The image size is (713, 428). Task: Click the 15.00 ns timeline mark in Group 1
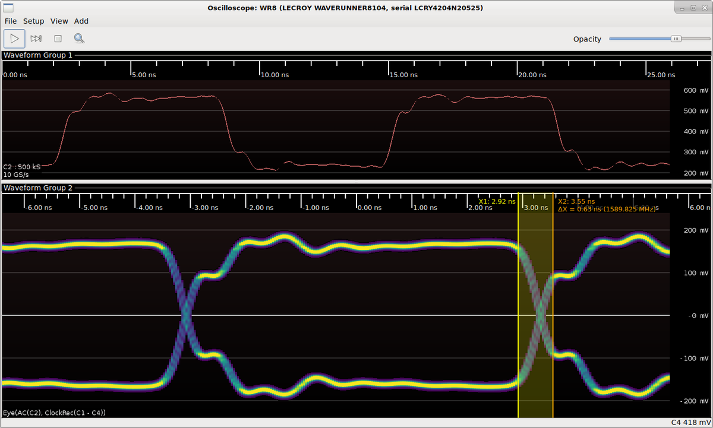[403, 75]
